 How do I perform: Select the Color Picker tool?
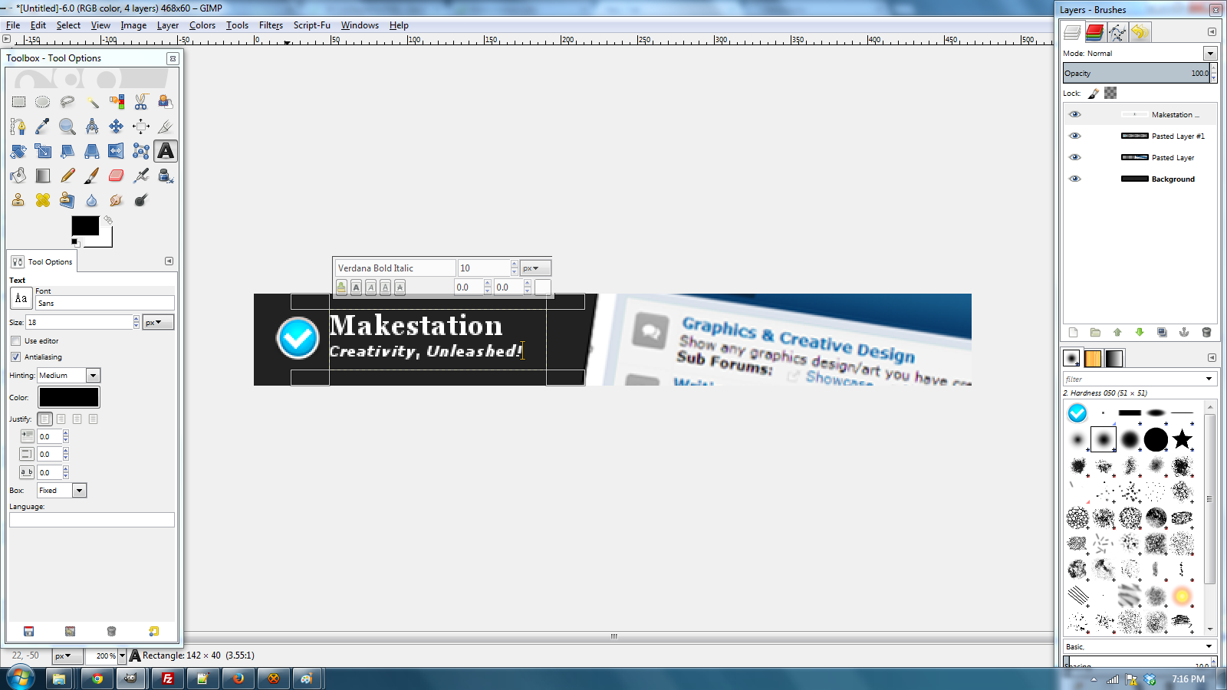[43, 127]
